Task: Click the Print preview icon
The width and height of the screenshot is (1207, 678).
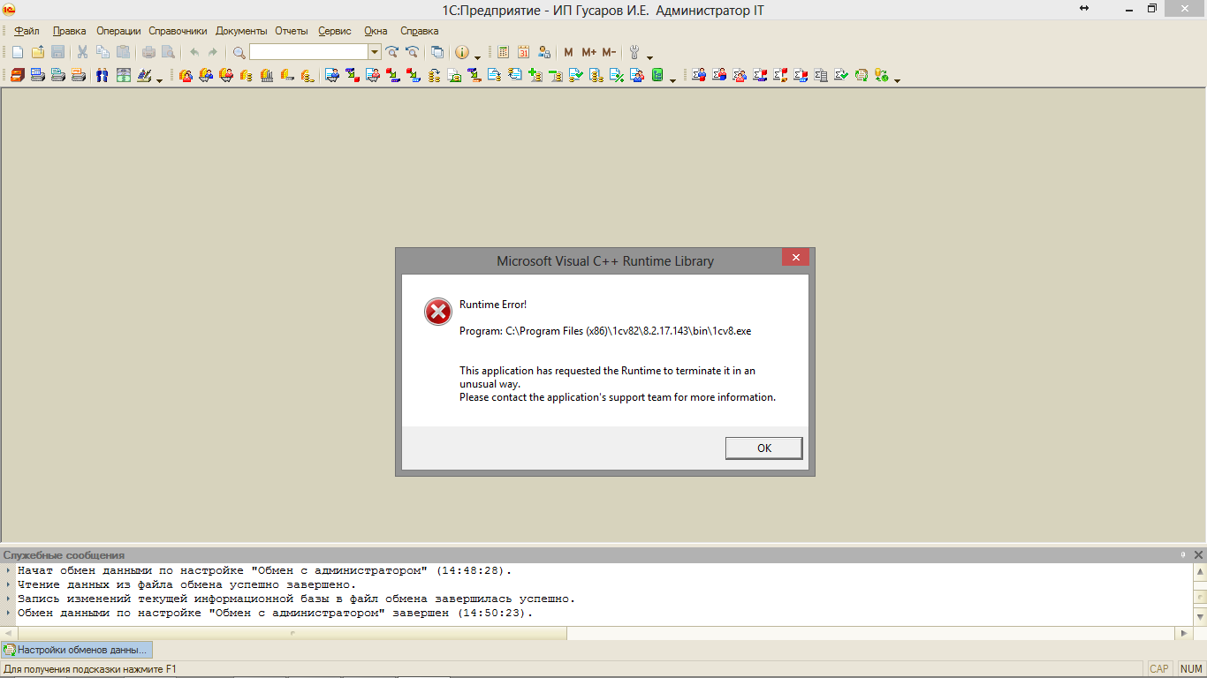Action: pyautogui.click(x=168, y=52)
